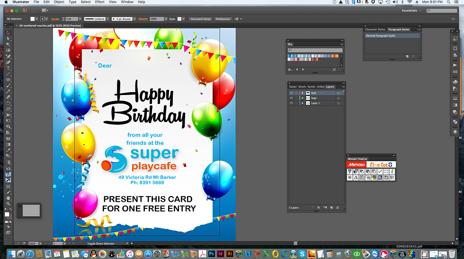Select the Selection tool (black arrow)
The width and height of the screenshot is (464, 259).
pyautogui.click(x=9, y=33)
